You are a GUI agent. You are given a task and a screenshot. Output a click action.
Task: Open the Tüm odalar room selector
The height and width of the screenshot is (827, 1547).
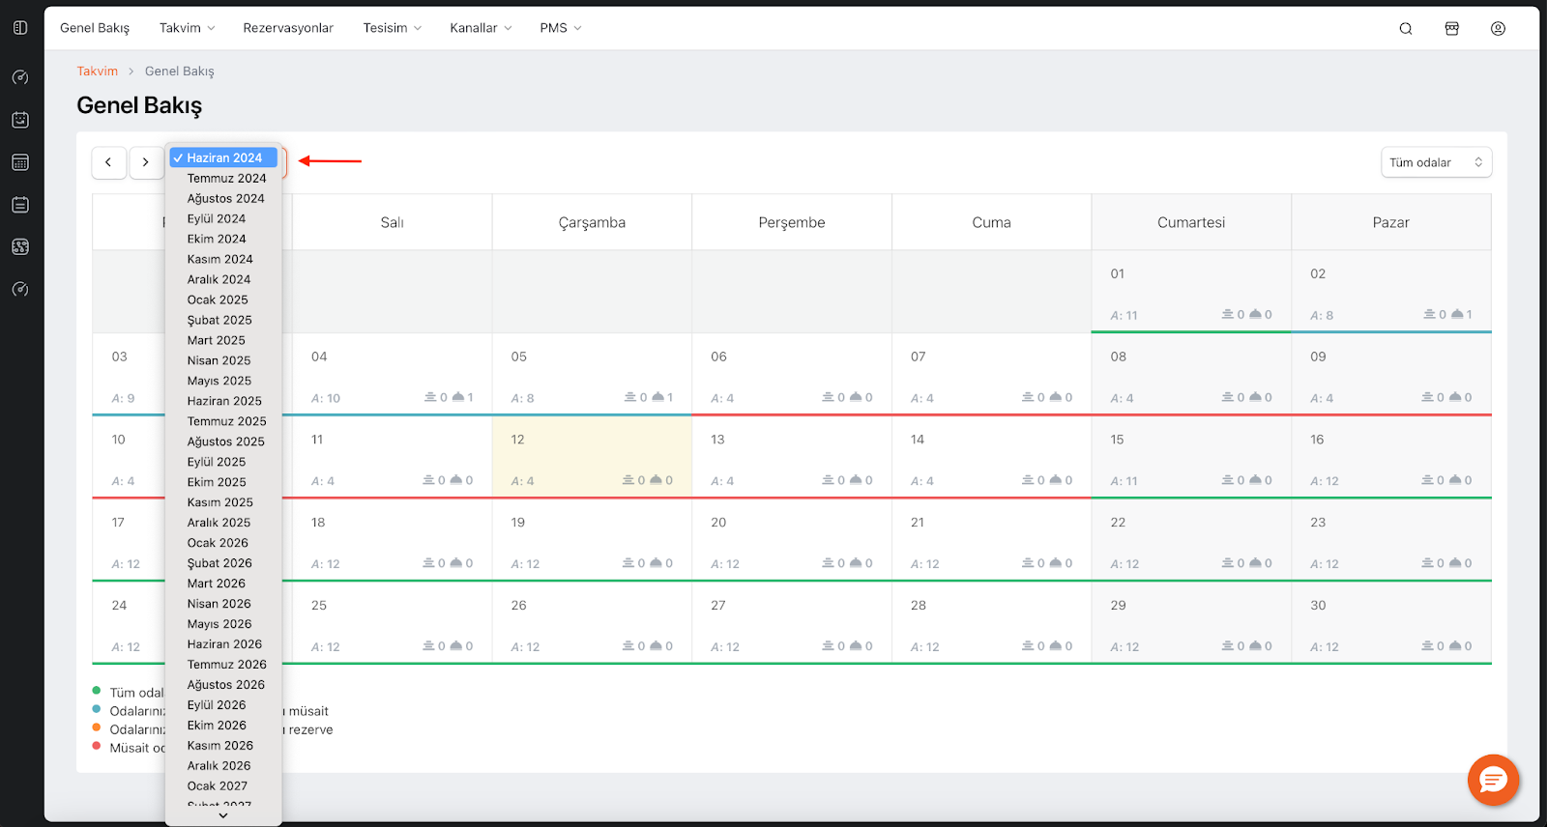(1436, 162)
